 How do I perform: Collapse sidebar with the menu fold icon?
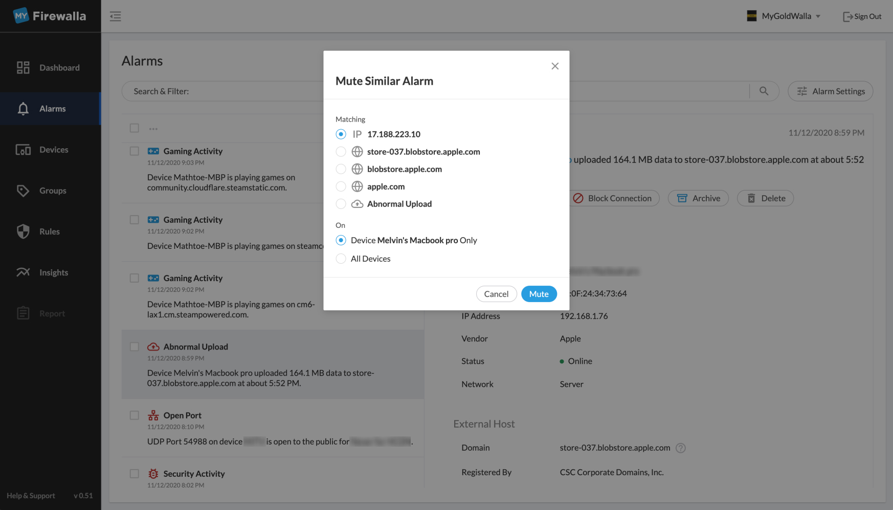tap(116, 16)
